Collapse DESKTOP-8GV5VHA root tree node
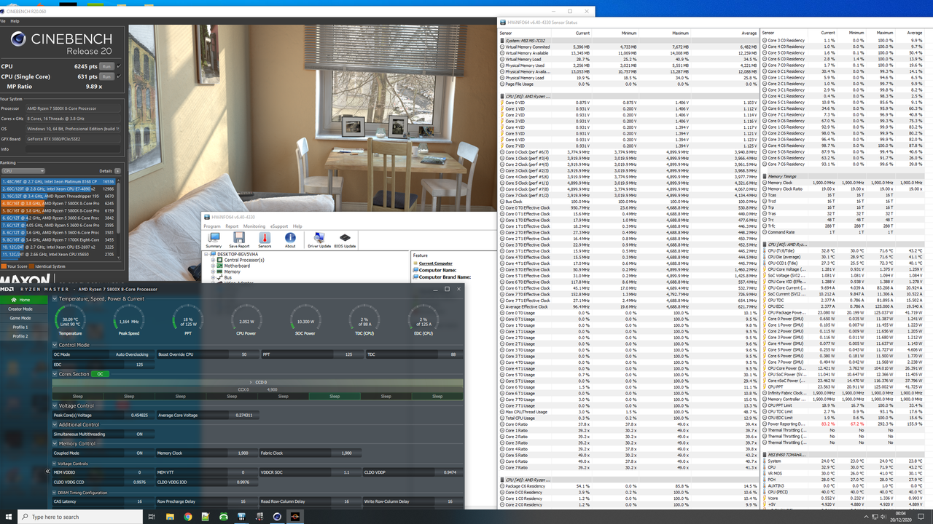Screen dimensions: 933x524 point(207,254)
